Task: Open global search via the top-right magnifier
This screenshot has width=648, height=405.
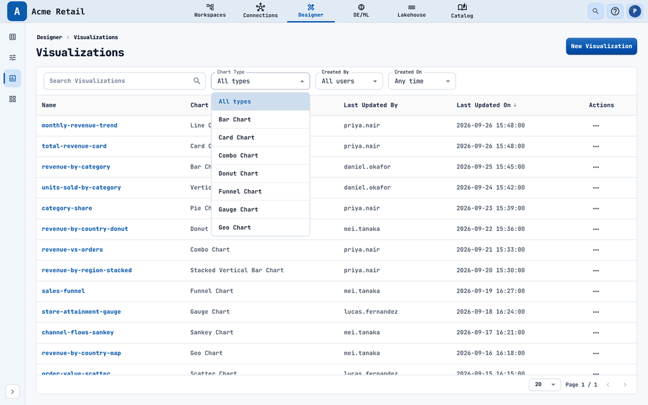Action: [x=595, y=11]
